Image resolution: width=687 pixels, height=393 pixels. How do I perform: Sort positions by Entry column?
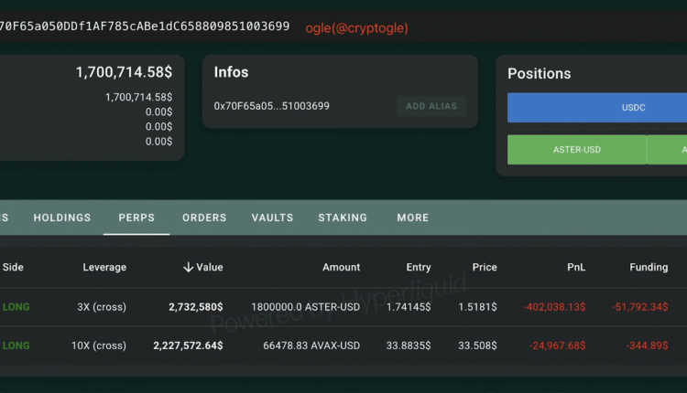pyautogui.click(x=419, y=268)
